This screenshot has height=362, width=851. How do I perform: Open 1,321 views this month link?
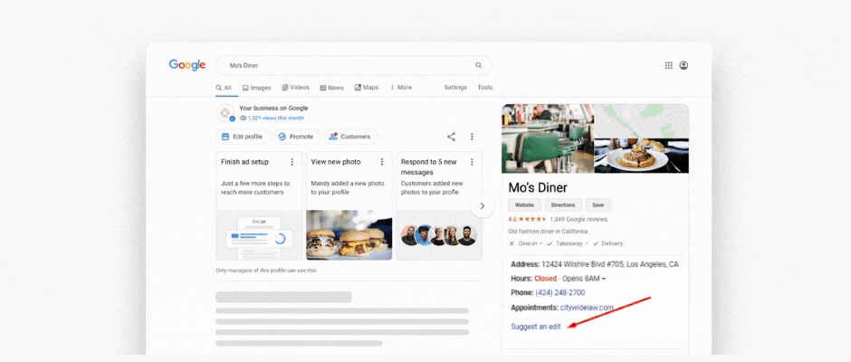click(x=276, y=118)
